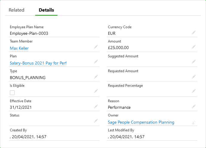
Task: Click pencil icon for Effective Date
Action: [96, 106]
